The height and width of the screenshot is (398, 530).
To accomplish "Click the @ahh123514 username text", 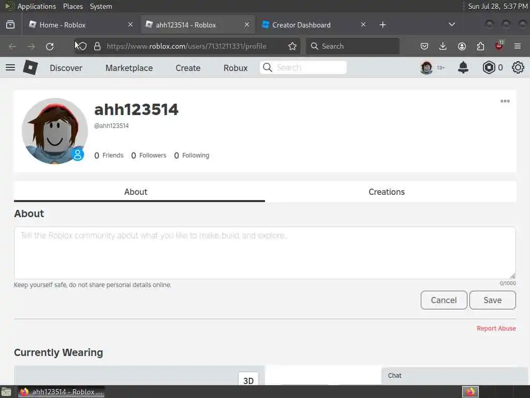I will (x=111, y=125).
